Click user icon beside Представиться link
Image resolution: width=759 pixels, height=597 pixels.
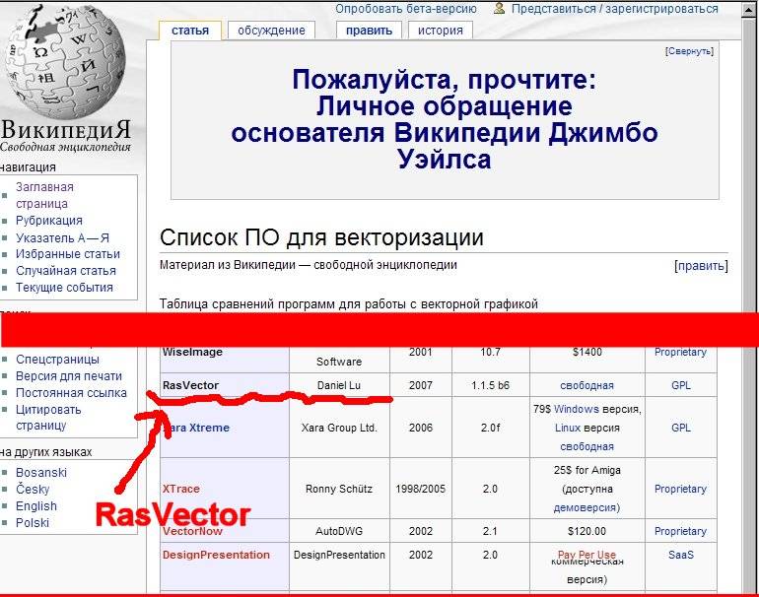[499, 8]
